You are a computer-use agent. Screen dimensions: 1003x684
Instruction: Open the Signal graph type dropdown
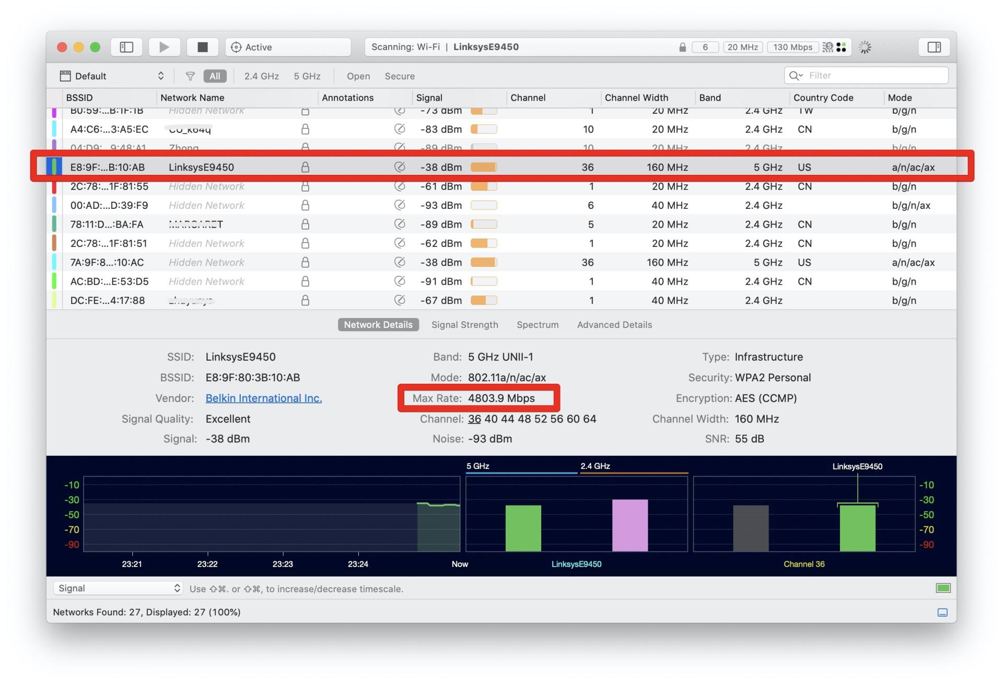[119, 588]
